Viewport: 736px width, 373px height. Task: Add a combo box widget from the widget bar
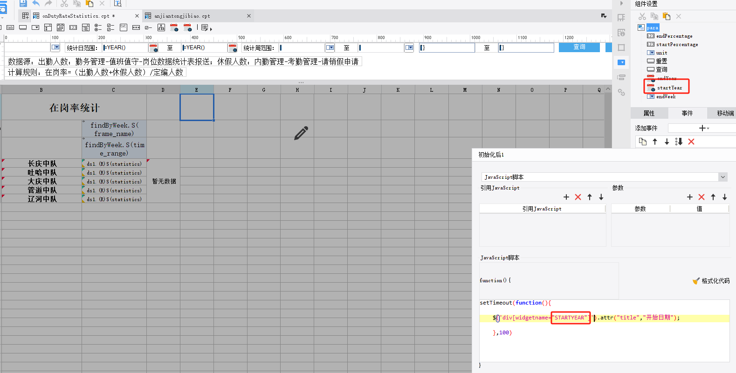pyautogui.click(x=35, y=27)
